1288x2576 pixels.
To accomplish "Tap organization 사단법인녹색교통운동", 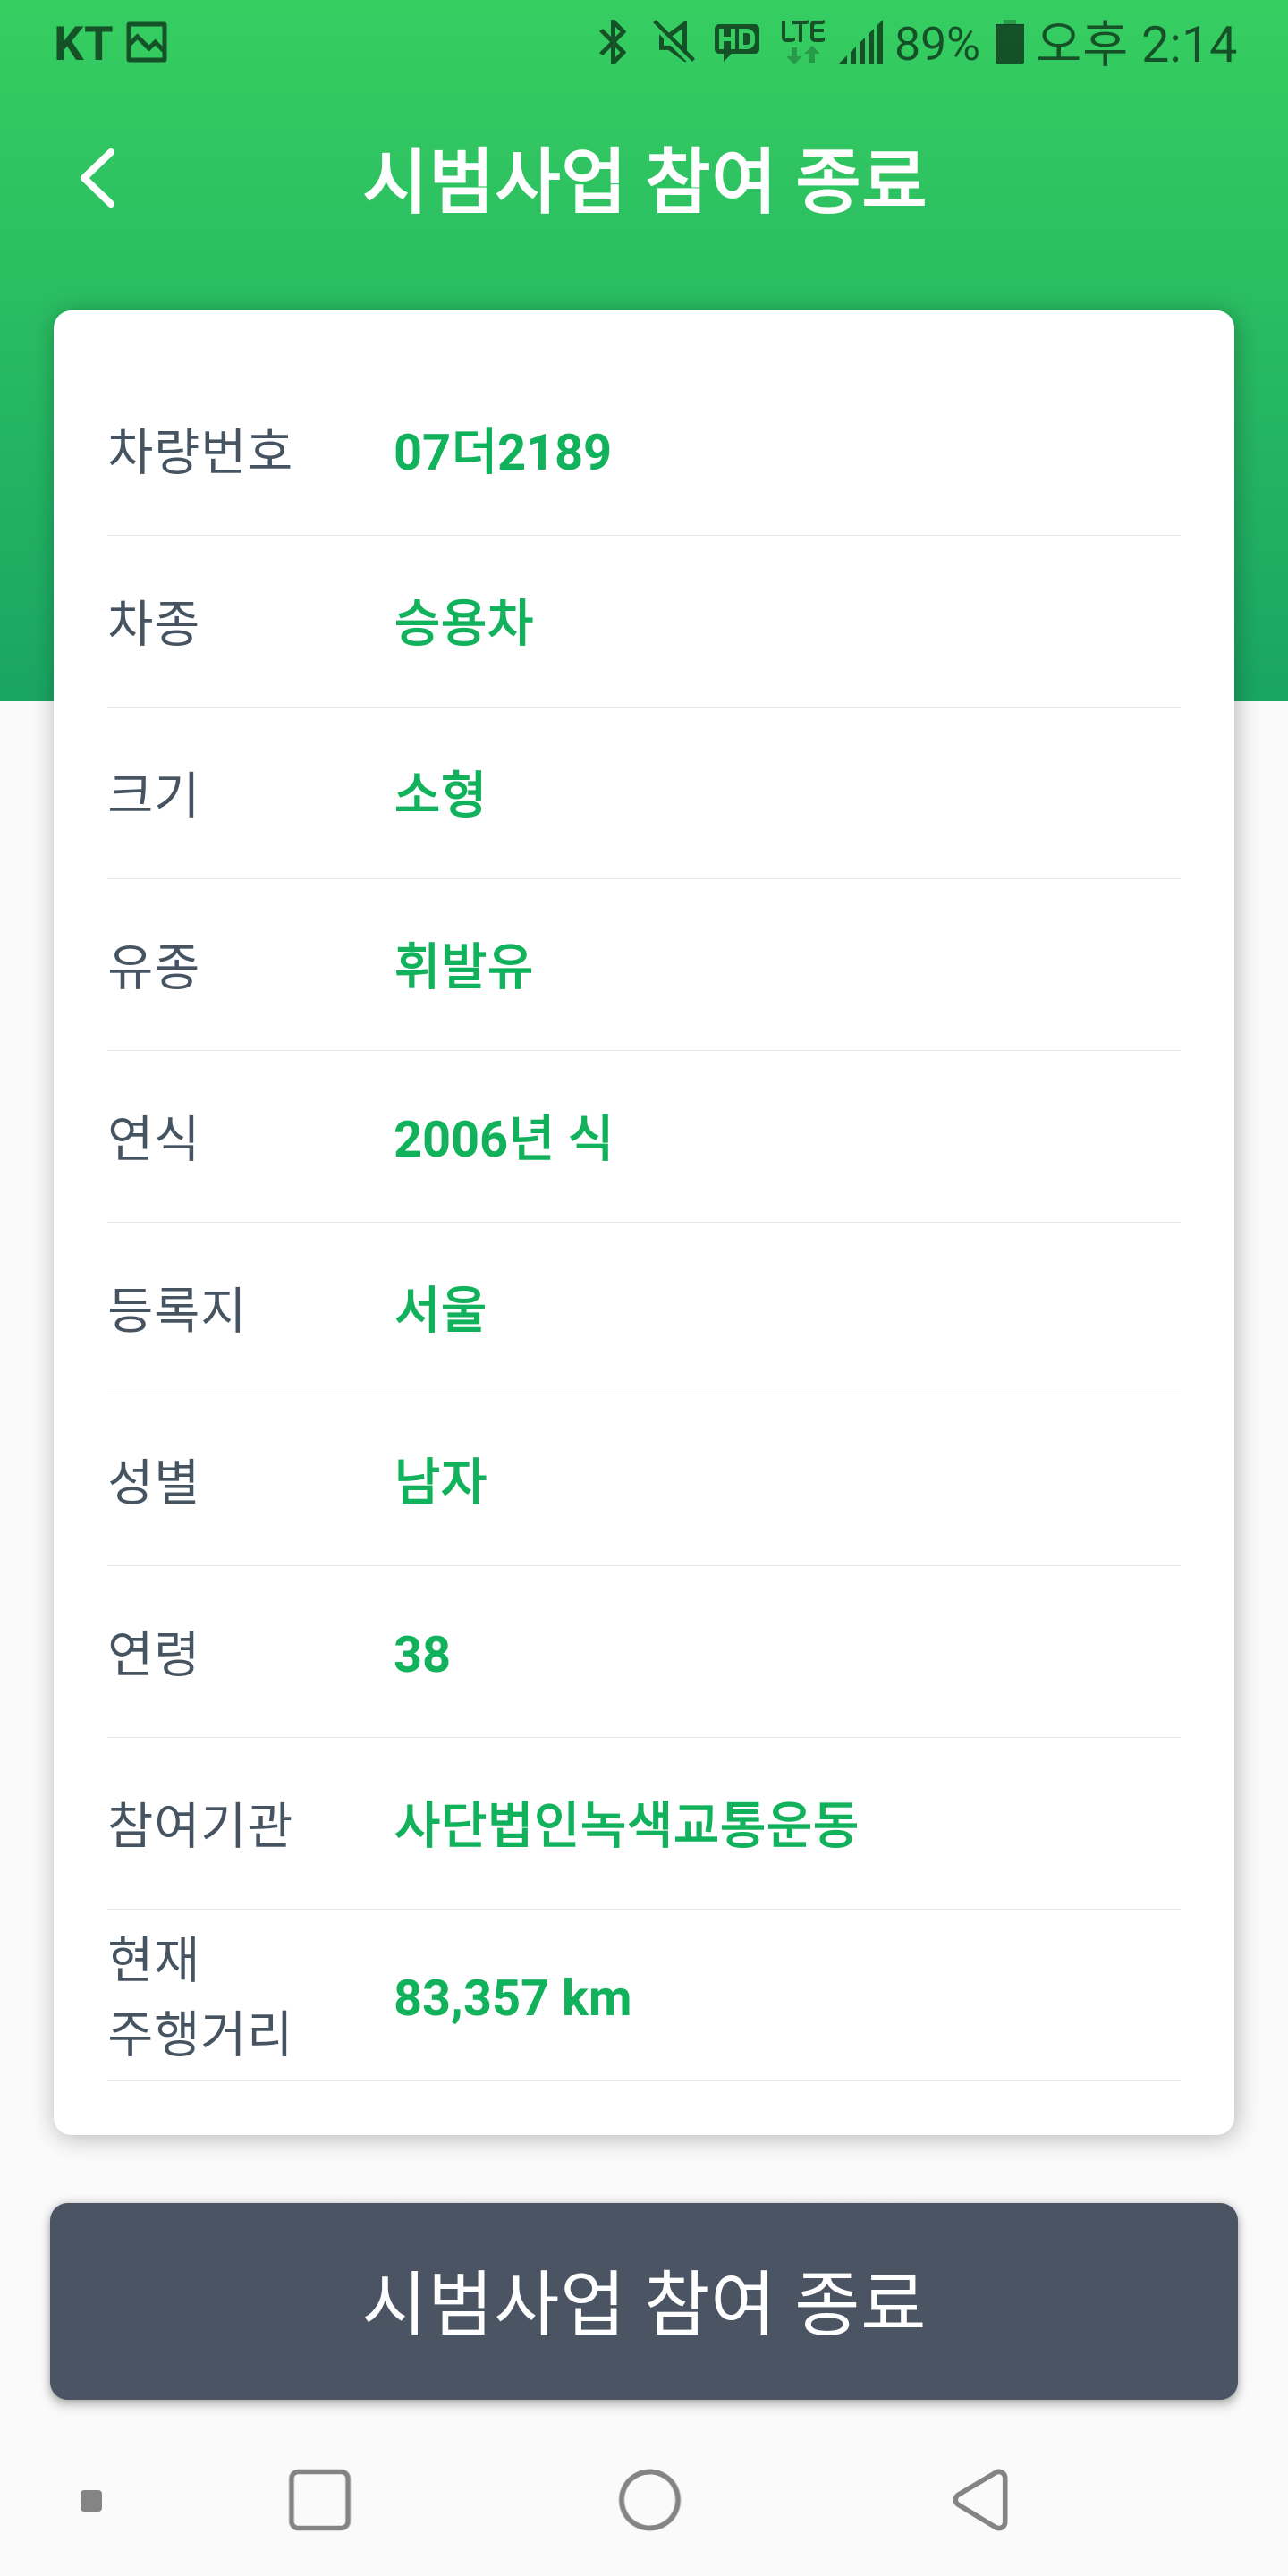I will pos(626,1824).
